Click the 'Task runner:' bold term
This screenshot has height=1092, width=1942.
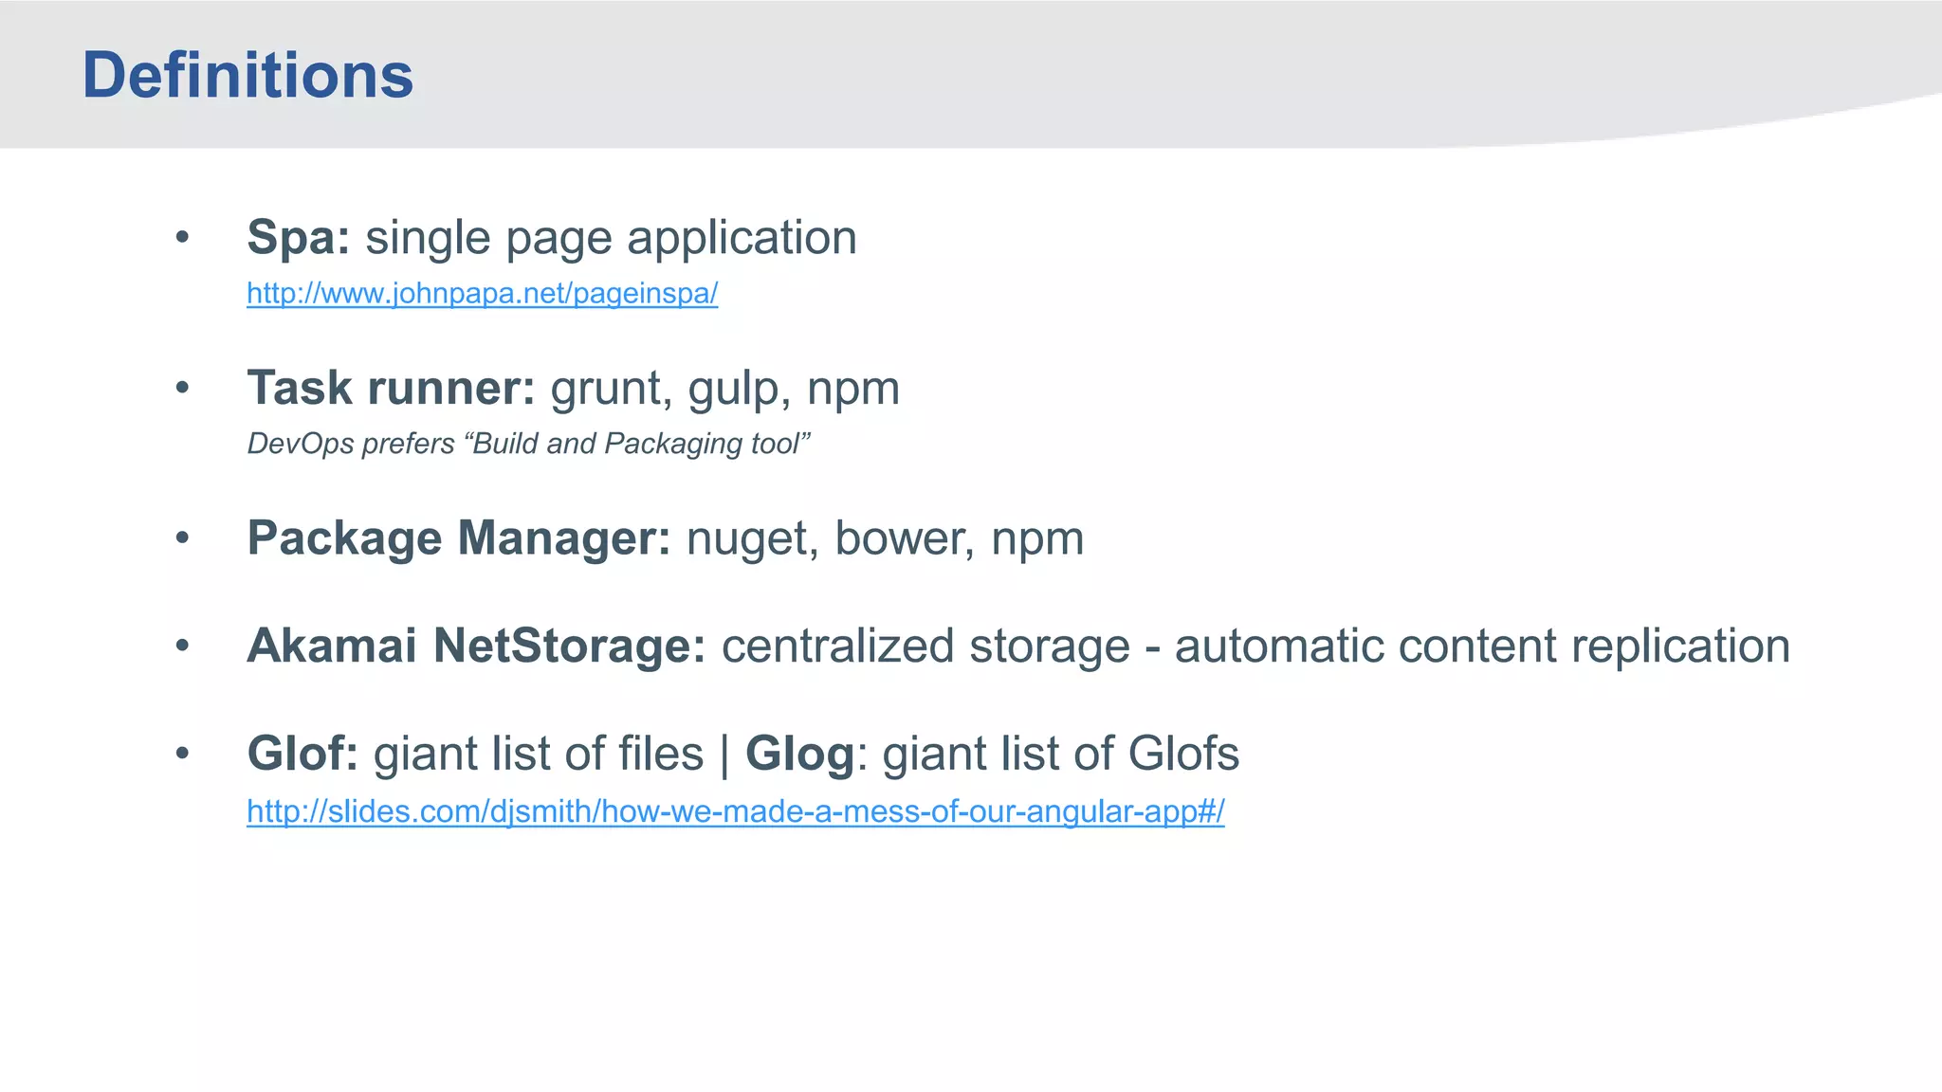[x=392, y=388]
